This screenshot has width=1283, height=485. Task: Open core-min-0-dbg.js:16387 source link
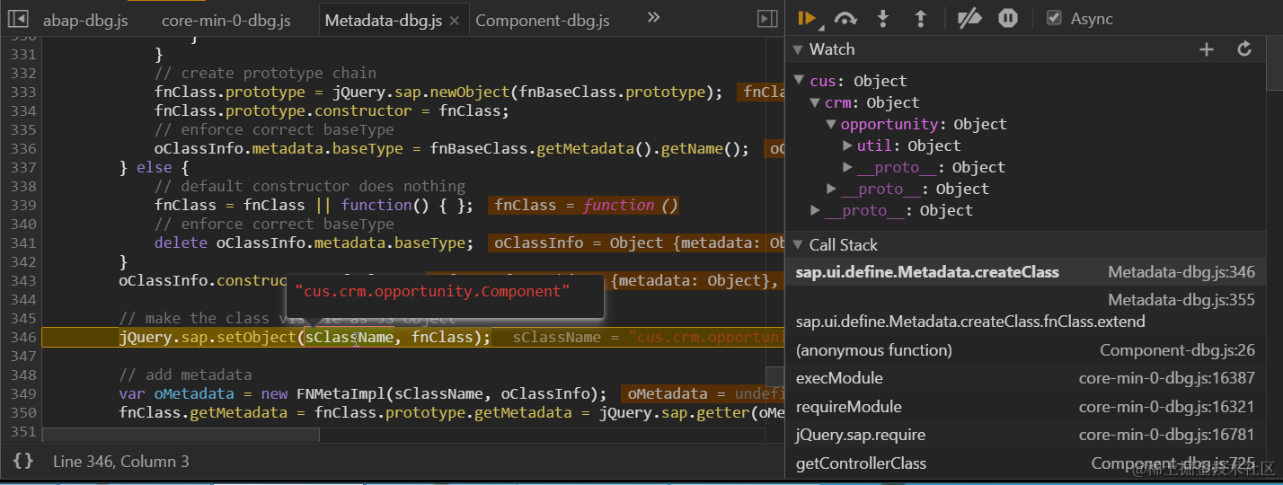pyautogui.click(x=1166, y=378)
